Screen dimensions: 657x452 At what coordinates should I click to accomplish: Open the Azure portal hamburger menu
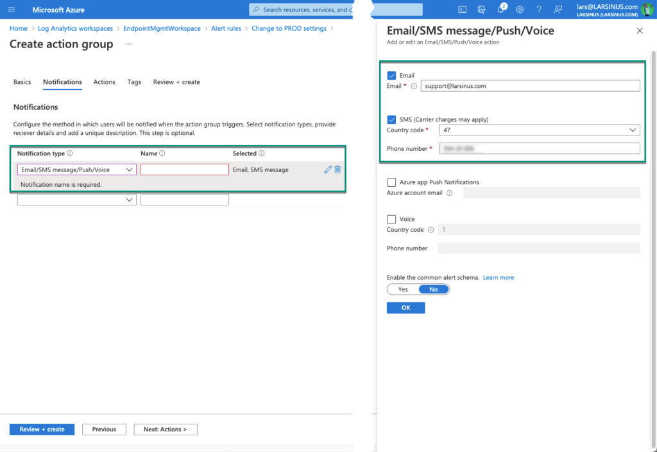click(12, 10)
